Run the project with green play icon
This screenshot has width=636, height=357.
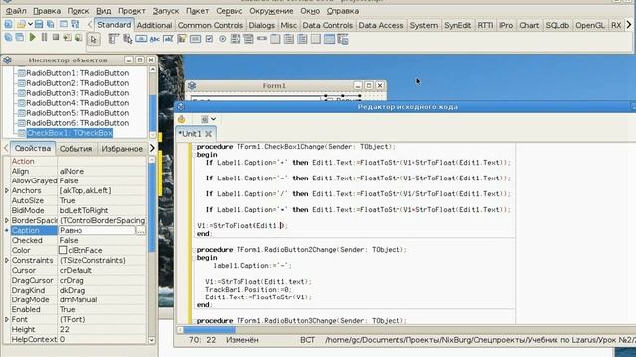click(x=33, y=38)
